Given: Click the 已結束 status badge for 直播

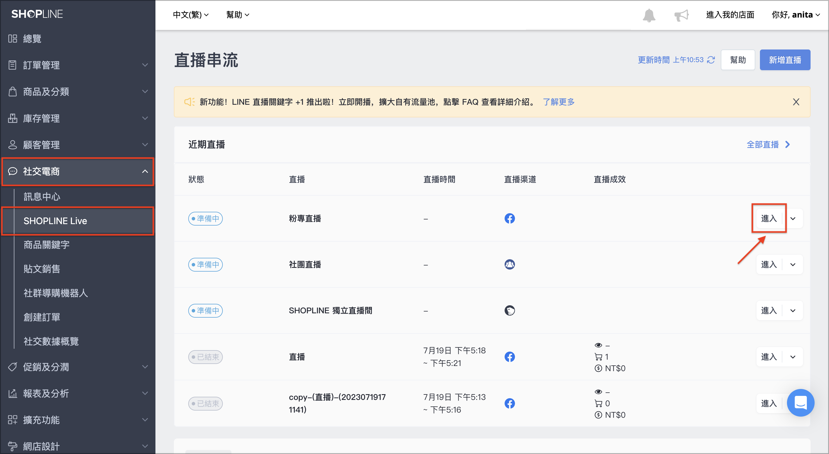Looking at the screenshot, I should 205,357.
